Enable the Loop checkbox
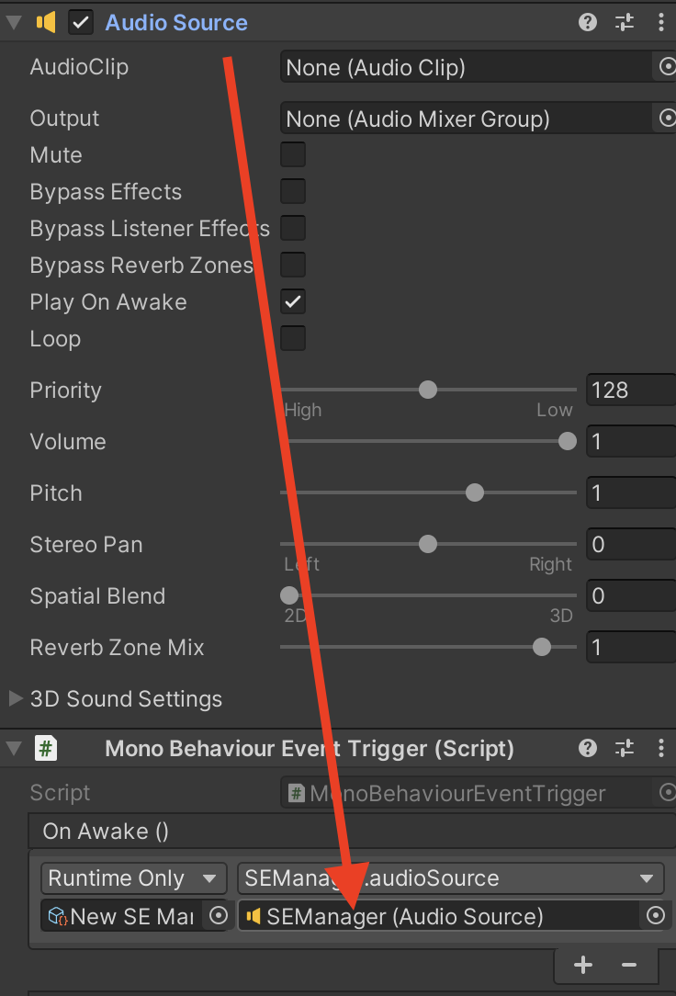The image size is (676, 996). click(x=292, y=338)
